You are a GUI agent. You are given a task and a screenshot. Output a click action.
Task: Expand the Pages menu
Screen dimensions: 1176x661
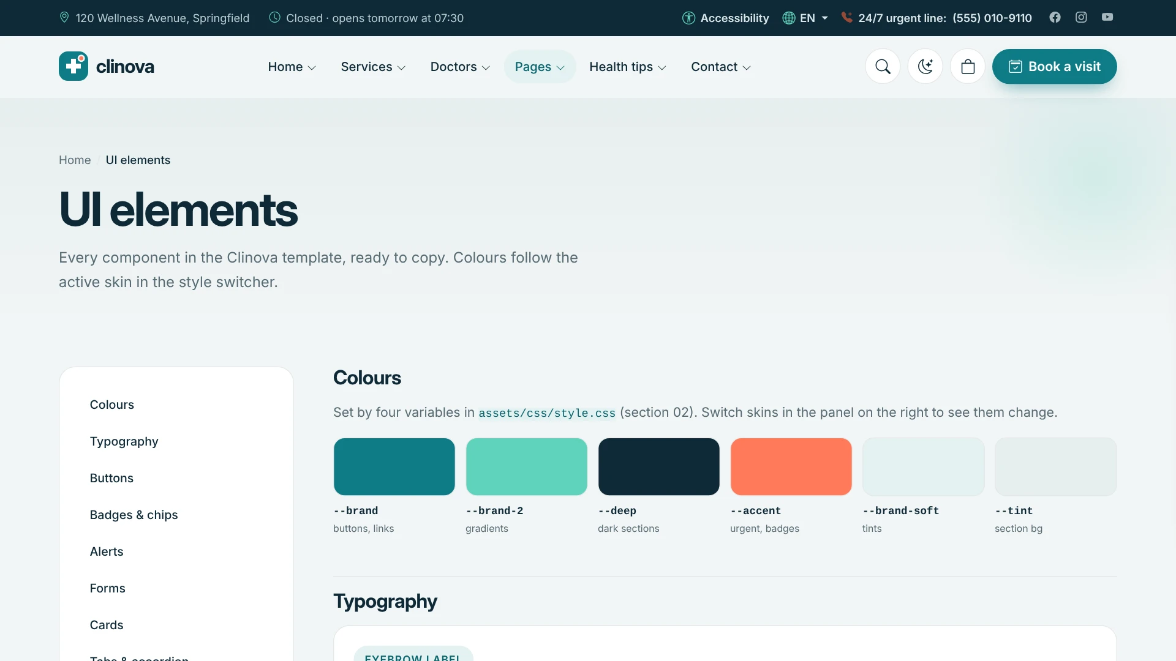click(x=540, y=67)
